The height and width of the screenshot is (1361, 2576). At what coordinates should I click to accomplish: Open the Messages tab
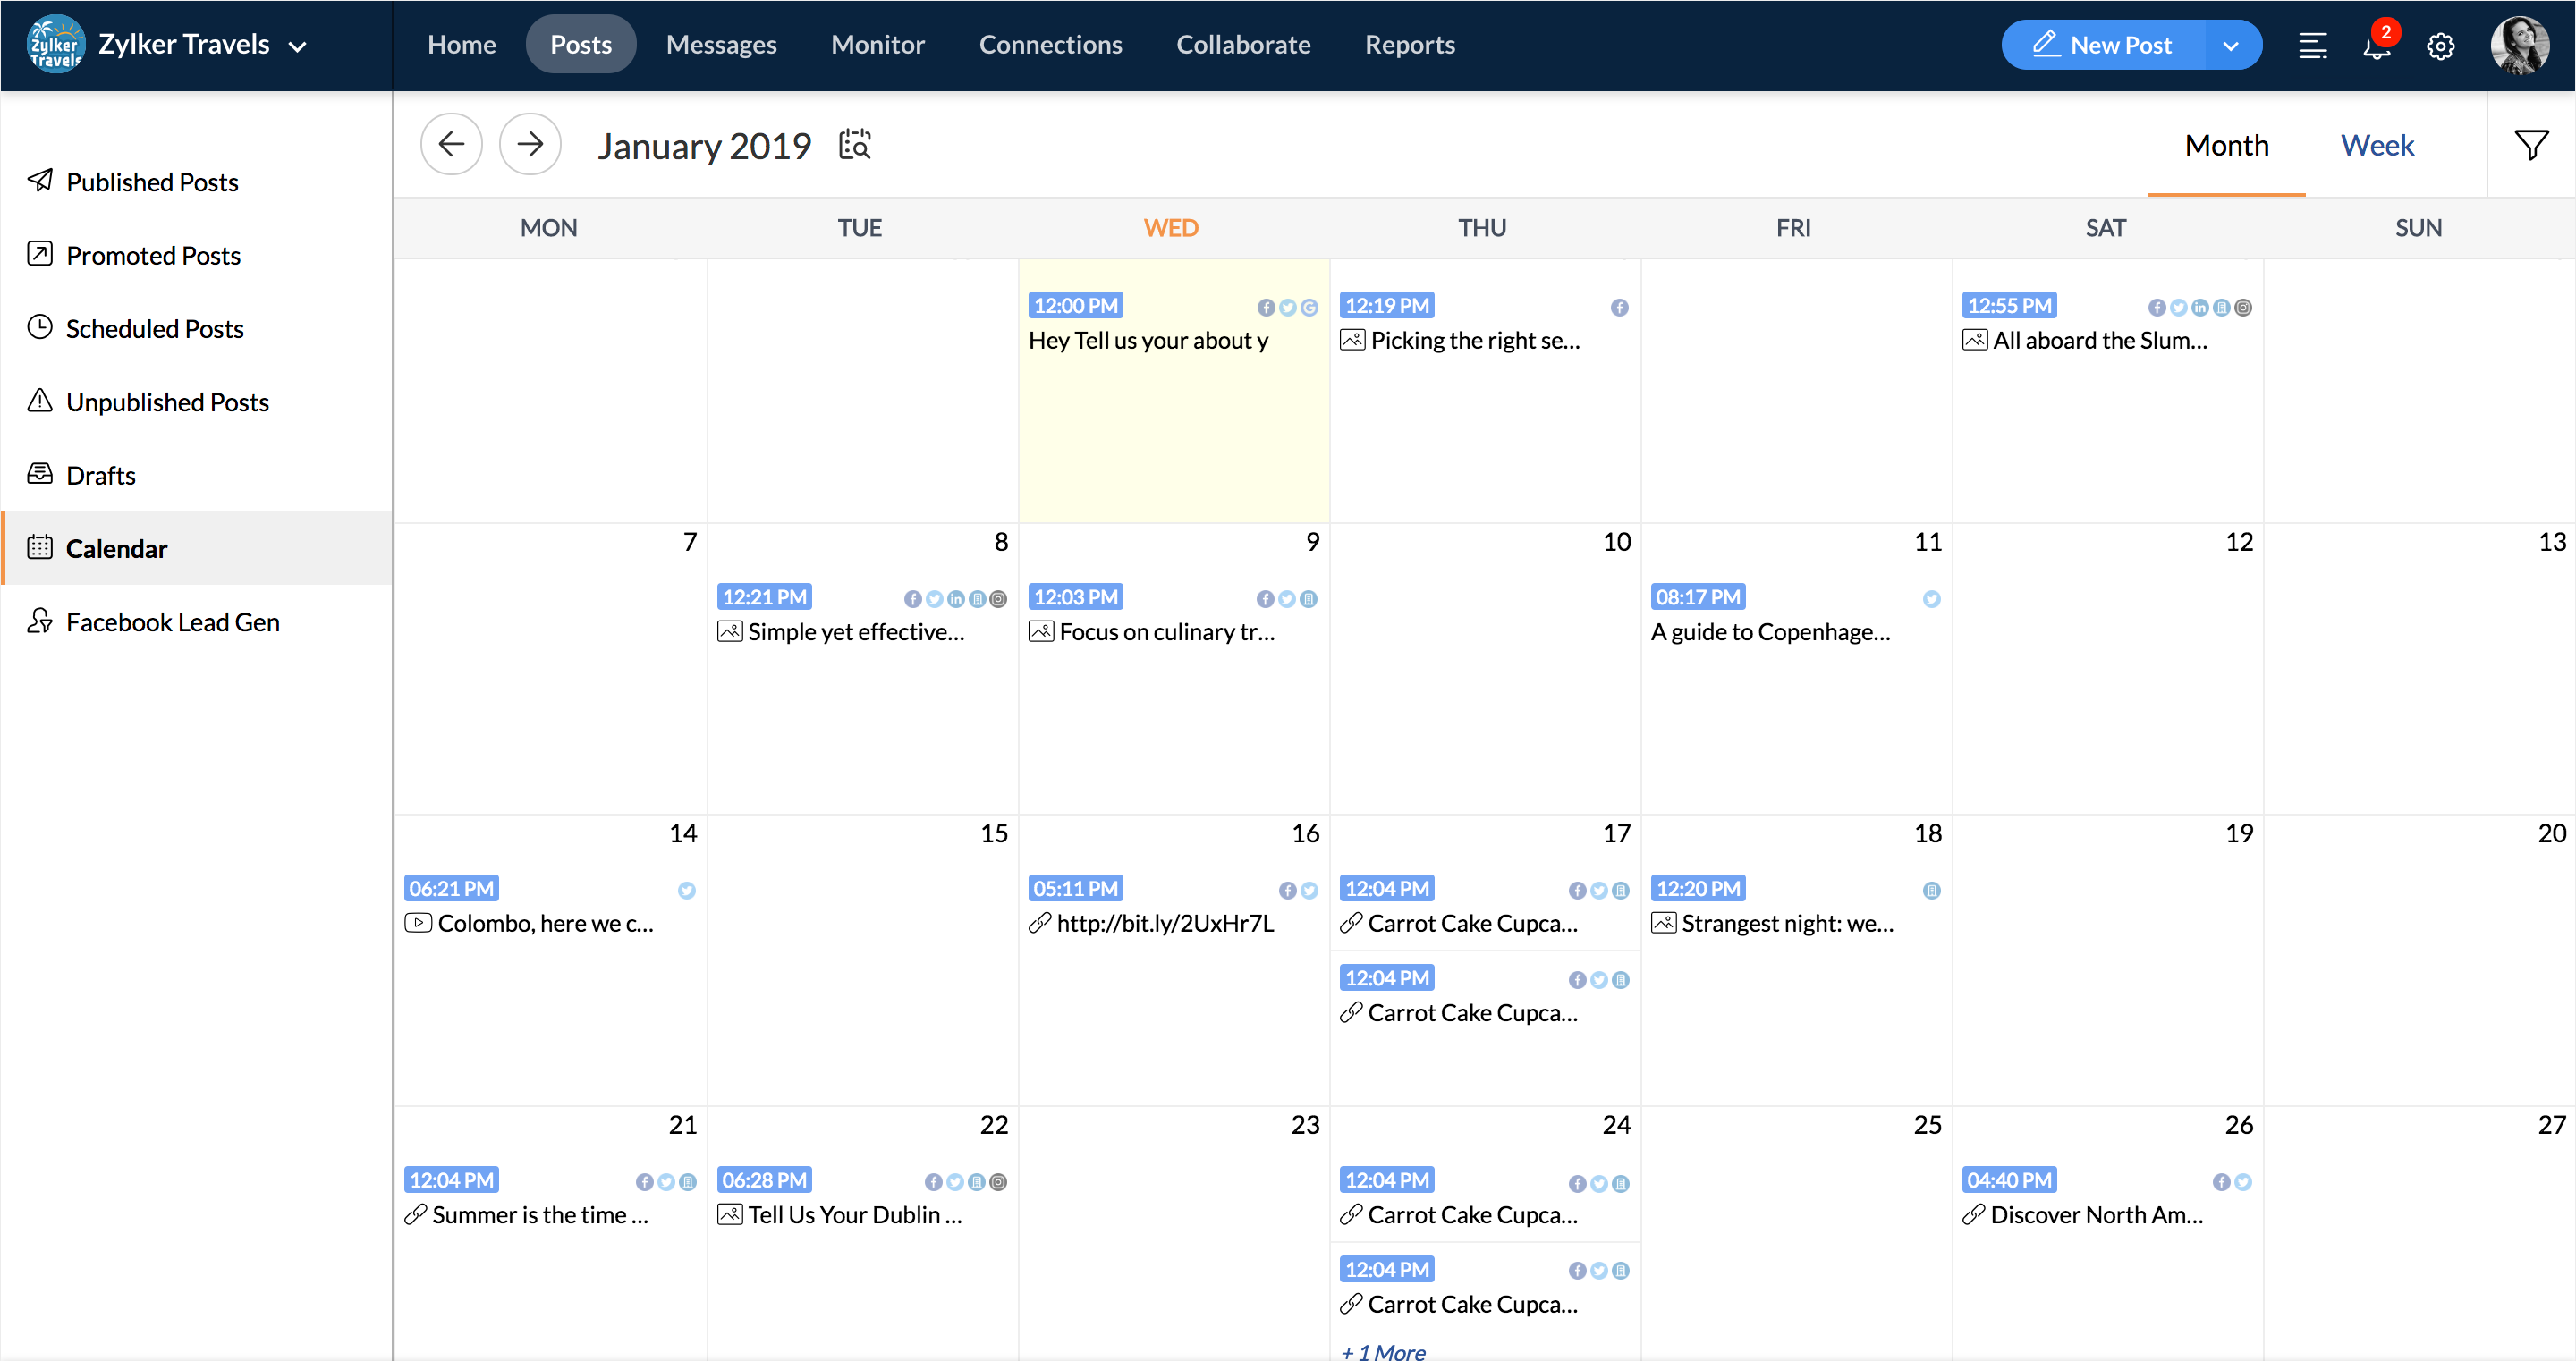[721, 45]
